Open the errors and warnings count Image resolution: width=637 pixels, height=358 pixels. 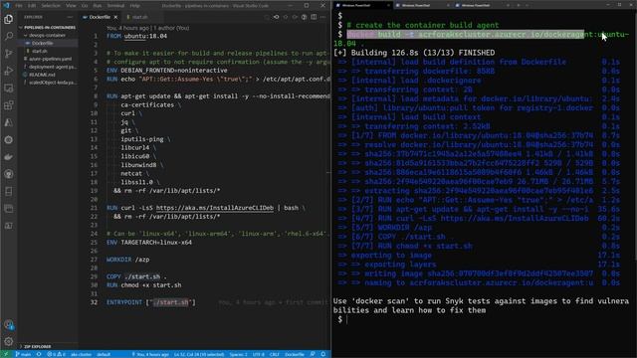(56, 354)
